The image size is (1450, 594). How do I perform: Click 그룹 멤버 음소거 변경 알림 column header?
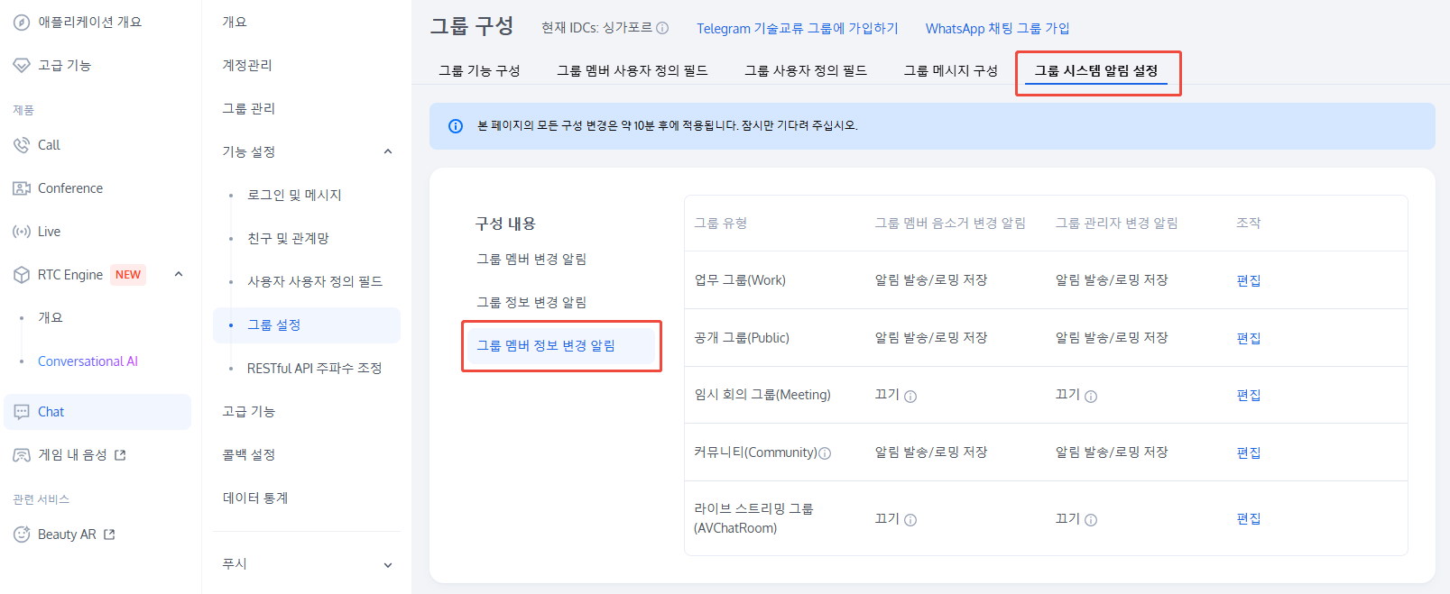(x=950, y=223)
